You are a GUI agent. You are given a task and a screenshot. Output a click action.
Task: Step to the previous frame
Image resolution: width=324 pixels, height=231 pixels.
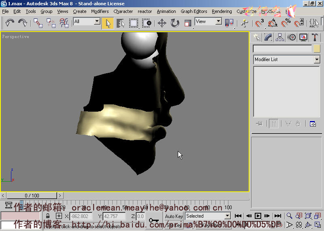coord(249,216)
